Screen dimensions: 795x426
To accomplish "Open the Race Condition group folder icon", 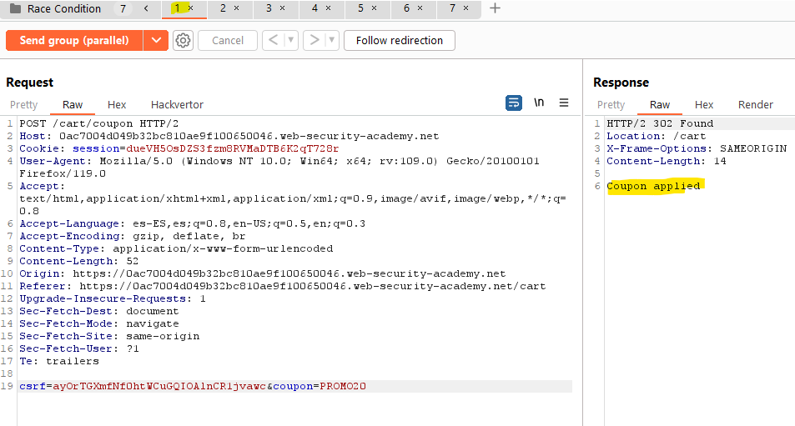I will pos(15,8).
